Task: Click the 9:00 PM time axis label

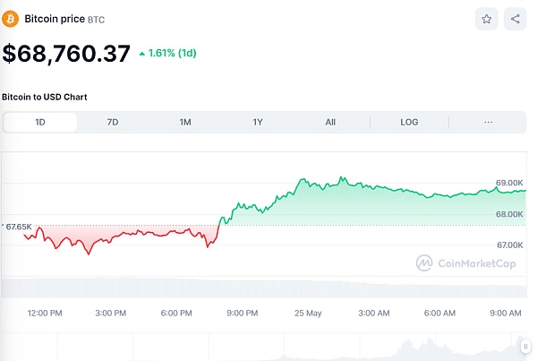Action: point(242,313)
